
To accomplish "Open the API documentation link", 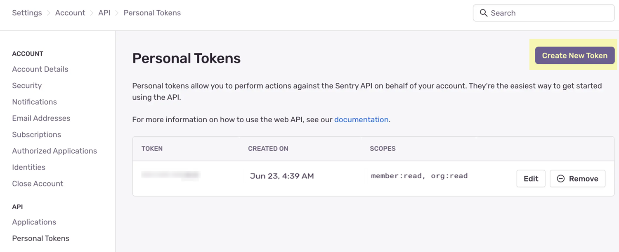I will pyautogui.click(x=361, y=120).
